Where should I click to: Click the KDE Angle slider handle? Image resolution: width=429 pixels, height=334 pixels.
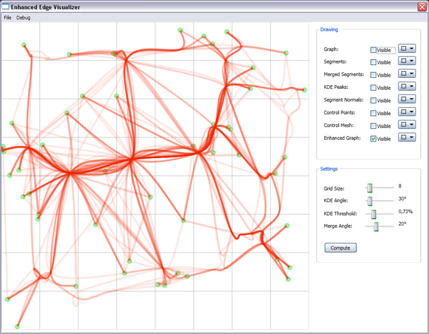pos(370,201)
